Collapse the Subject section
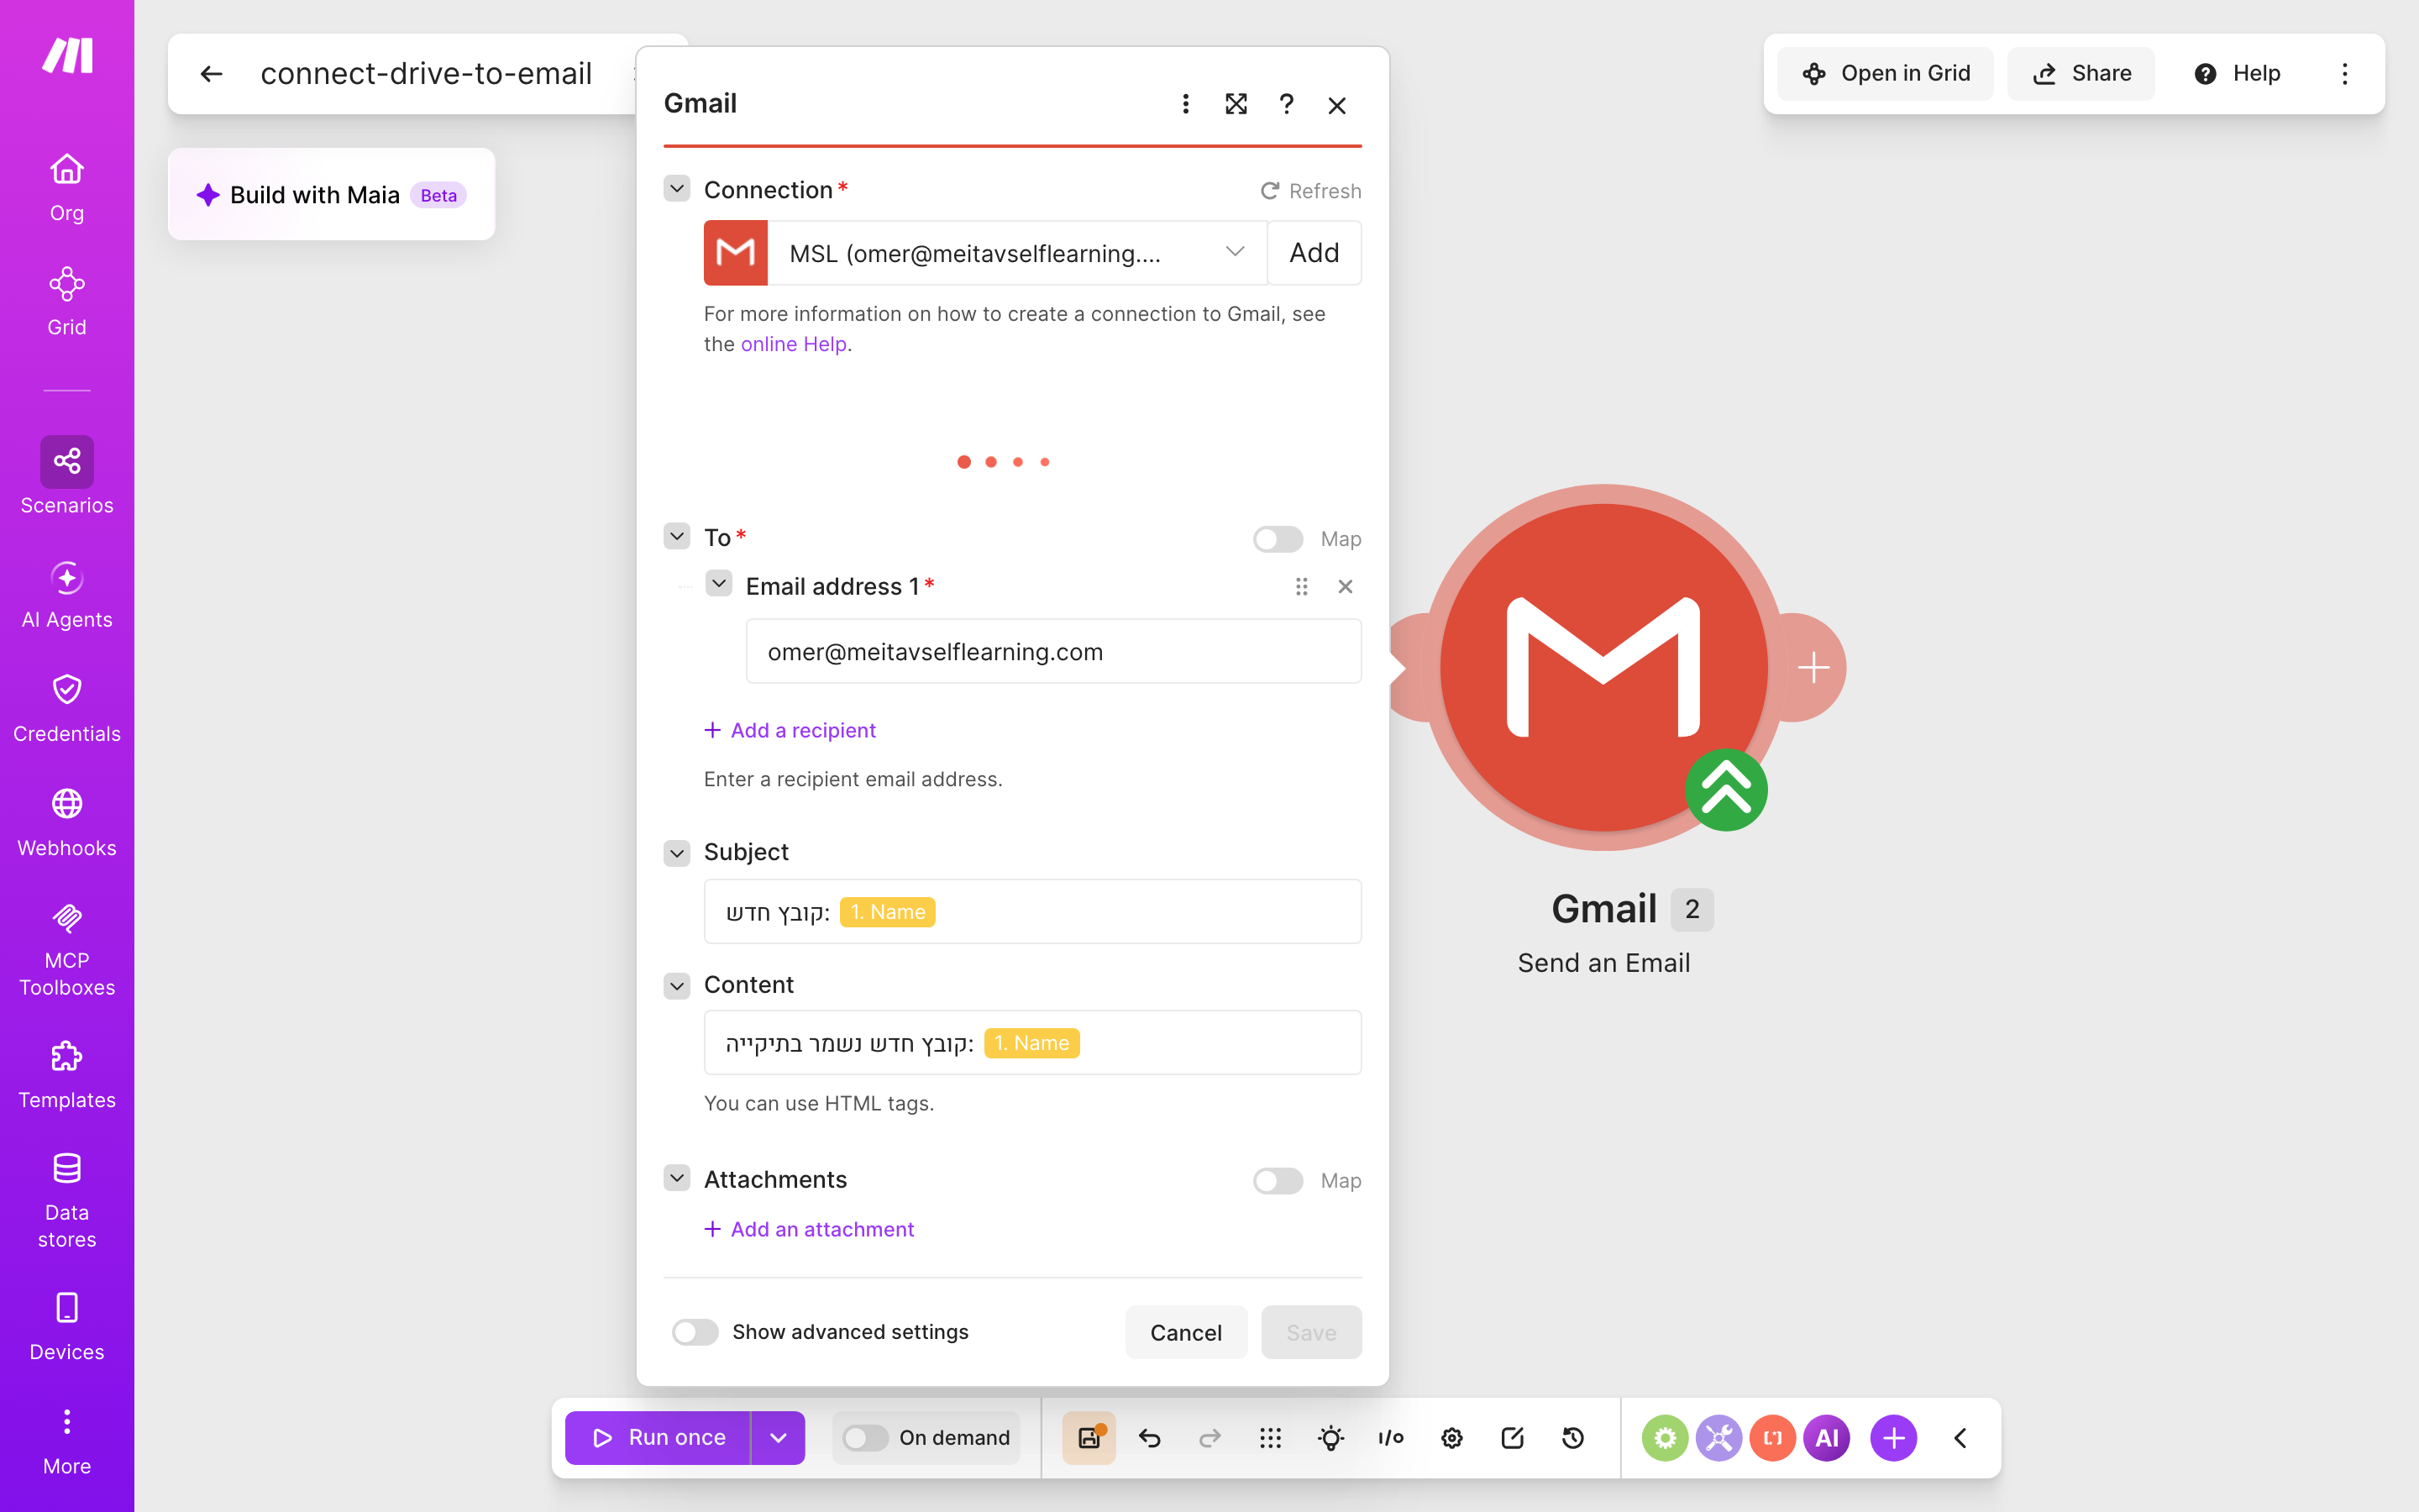Image resolution: width=2419 pixels, height=1512 pixels. coord(677,853)
